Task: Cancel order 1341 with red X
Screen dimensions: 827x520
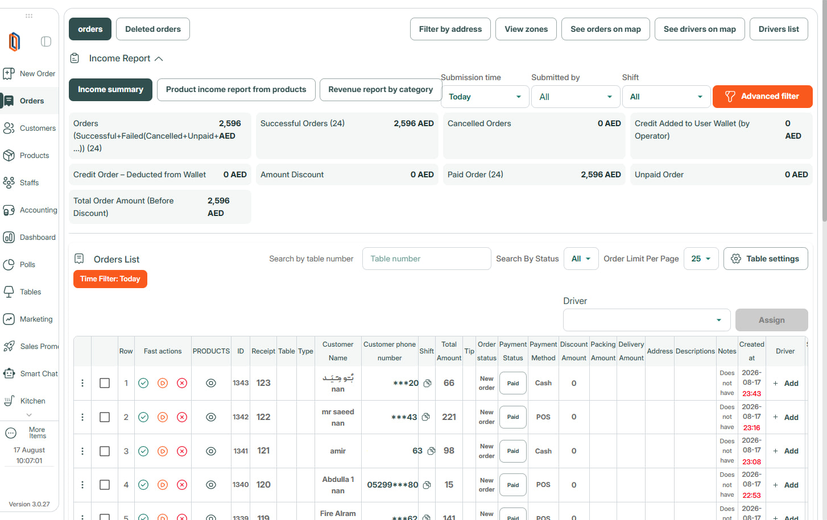Action: pyautogui.click(x=182, y=451)
